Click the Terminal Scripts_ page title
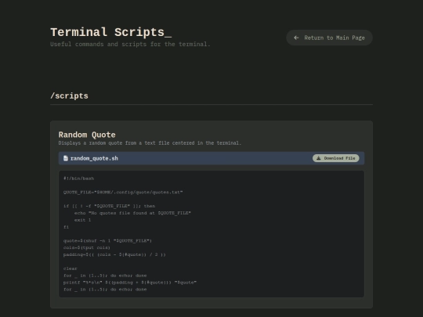Screen dimensions: 423x317 point(111,32)
